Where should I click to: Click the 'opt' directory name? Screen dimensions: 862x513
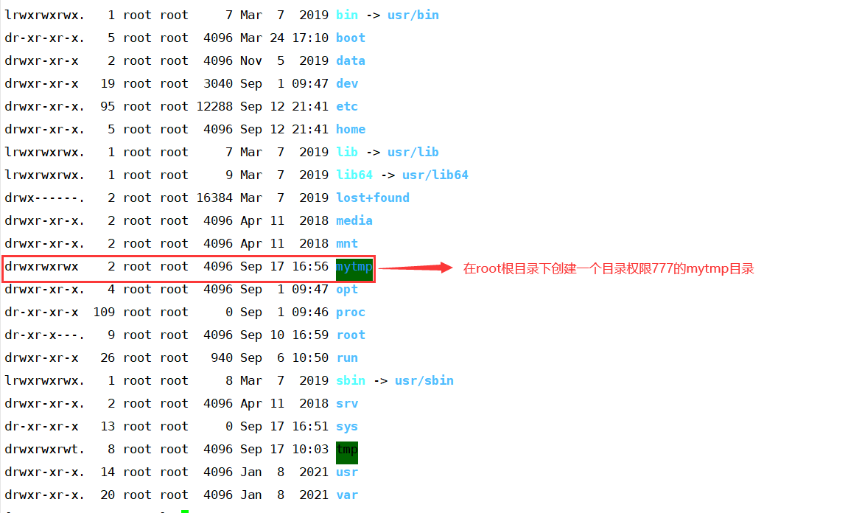[347, 289]
